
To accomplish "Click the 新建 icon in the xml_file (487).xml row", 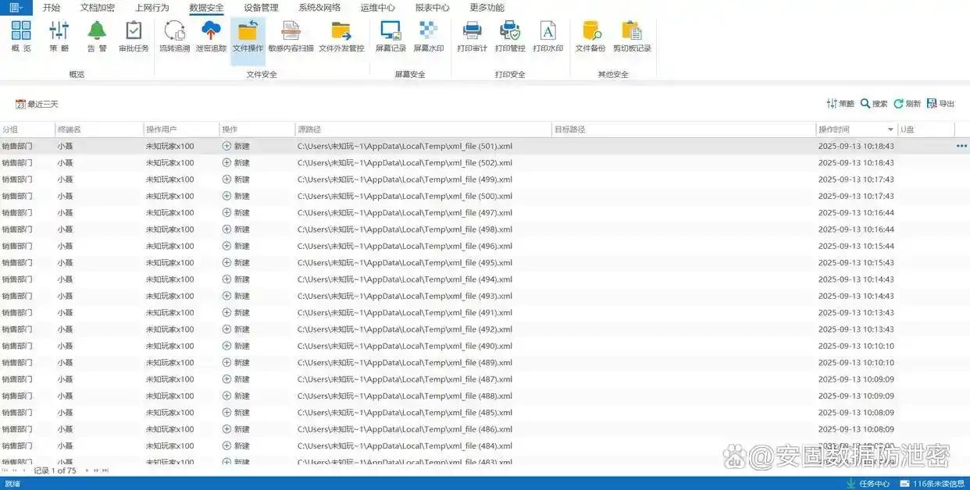I will [227, 379].
